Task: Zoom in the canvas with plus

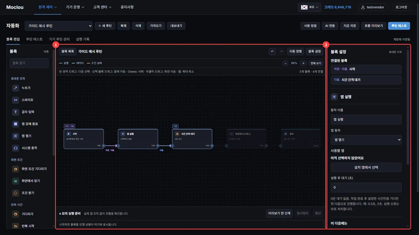Action: tap(303, 63)
